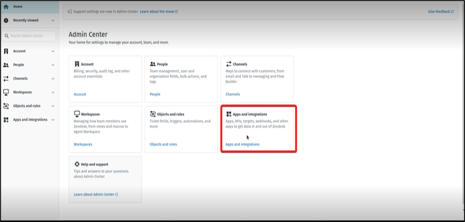Open the Workspaces link in Workspaces card
Viewport: 465px width, 222px height.
click(x=83, y=144)
